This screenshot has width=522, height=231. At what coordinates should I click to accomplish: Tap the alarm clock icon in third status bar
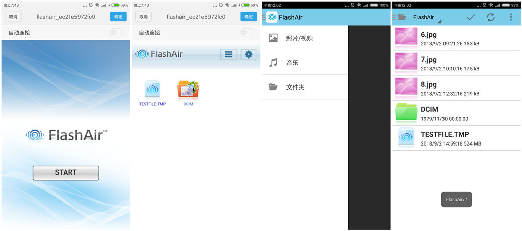[353, 5]
